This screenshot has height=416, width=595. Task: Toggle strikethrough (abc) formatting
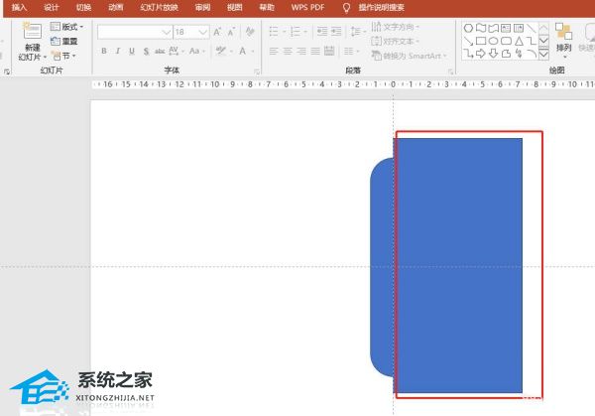[160, 52]
